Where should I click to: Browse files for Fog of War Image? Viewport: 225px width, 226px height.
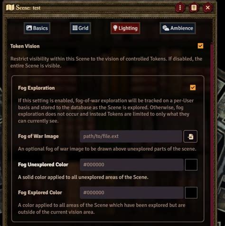pyautogui.click(x=190, y=136)
